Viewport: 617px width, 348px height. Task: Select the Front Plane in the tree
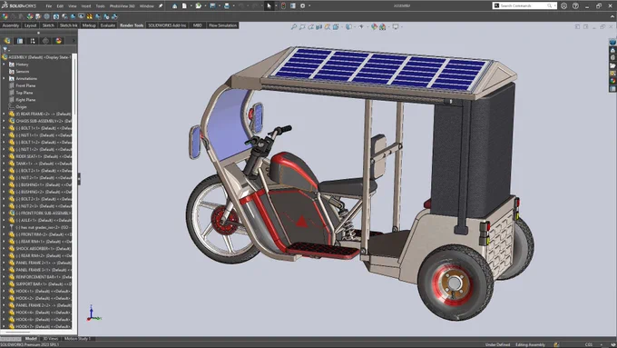(x=25, y=85)
